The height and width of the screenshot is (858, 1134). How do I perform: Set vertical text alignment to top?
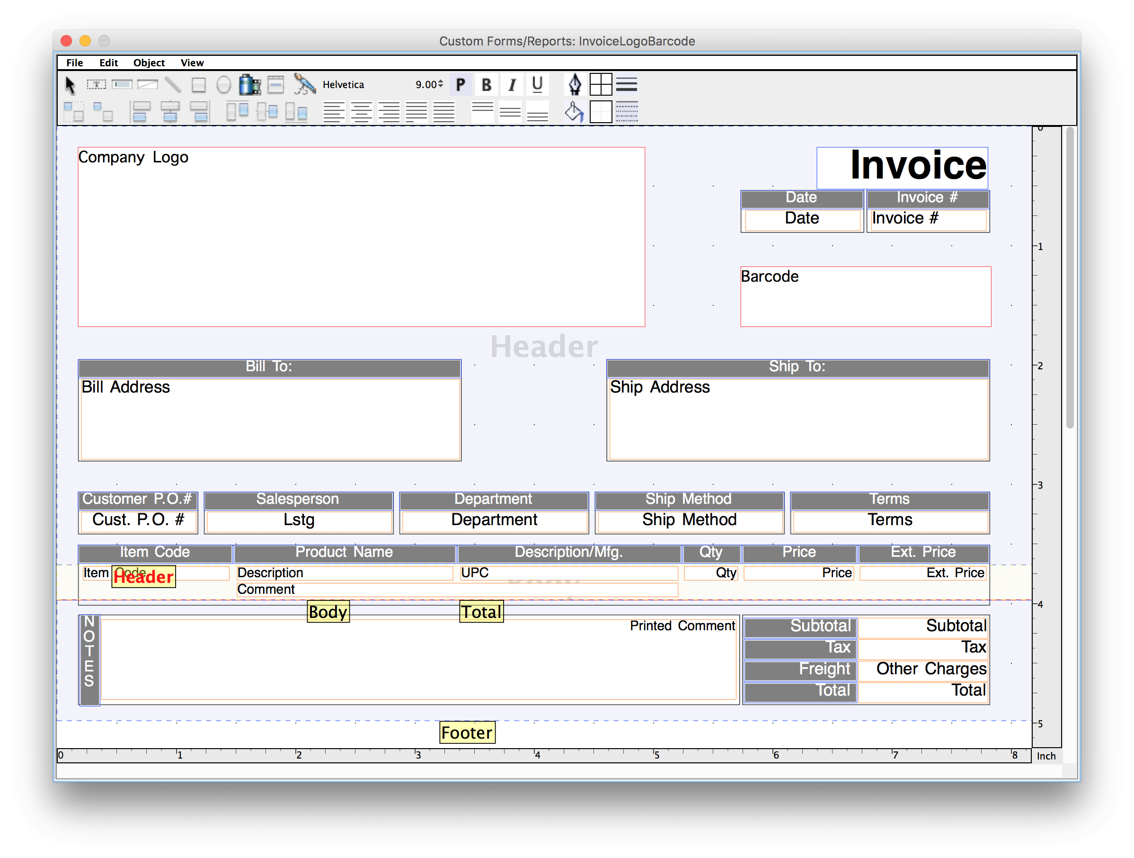tap(482, 112)
